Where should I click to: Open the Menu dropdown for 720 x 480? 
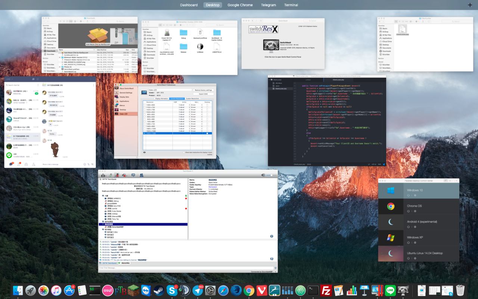click(197, 121)
